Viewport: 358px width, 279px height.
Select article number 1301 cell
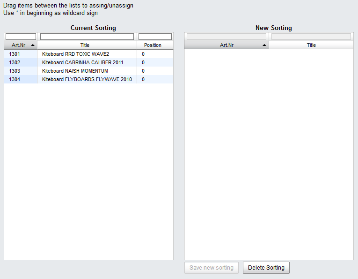pyautogui.click(x=15, y=54)
